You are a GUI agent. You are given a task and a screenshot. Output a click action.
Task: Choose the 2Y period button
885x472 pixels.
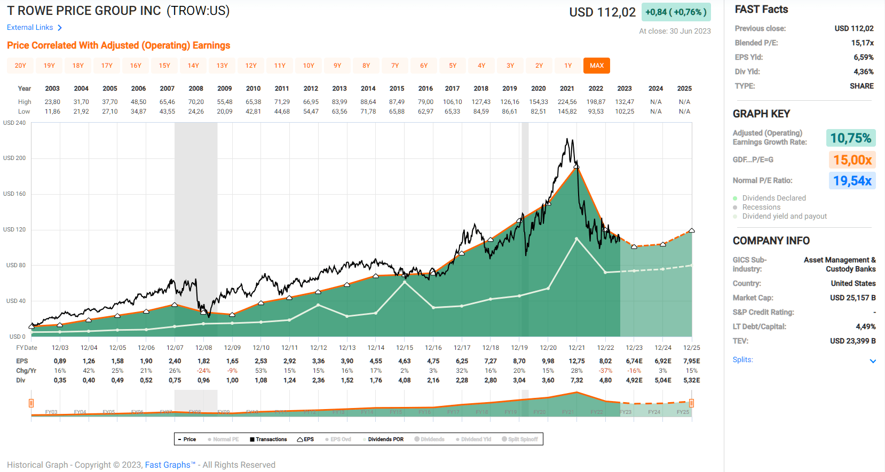539,66
